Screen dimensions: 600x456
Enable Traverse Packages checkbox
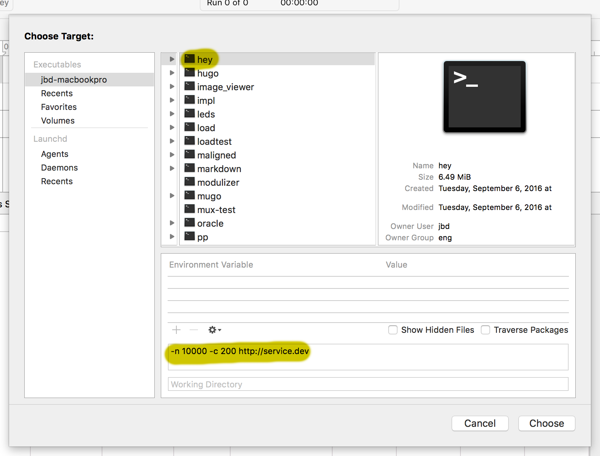click(485, 330)
